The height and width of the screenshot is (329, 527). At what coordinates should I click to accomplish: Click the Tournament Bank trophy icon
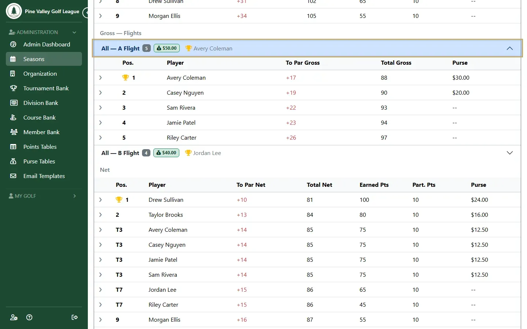click(x=13, y=88)
